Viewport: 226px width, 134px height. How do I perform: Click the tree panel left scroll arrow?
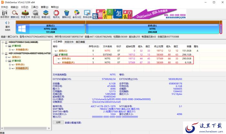pyautogui.click(x=2, y=128)
